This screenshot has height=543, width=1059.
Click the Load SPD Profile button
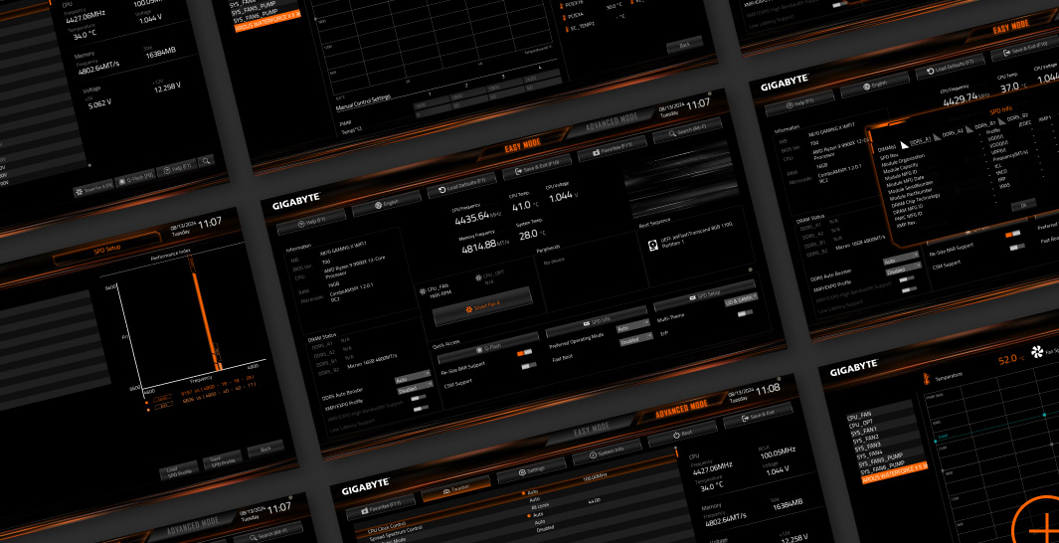coord(179,471)
